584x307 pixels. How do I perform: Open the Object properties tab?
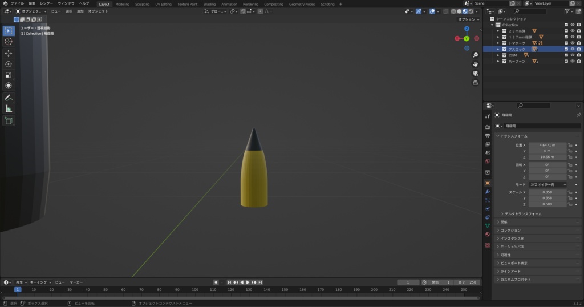488,183
